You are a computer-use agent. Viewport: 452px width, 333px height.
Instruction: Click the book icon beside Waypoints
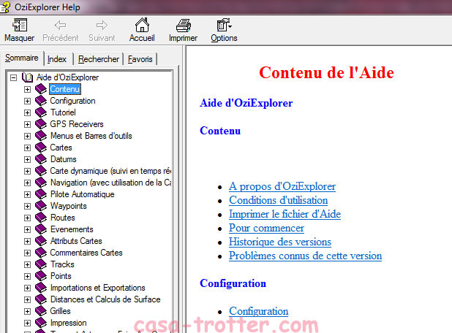(x=41, y=206)
